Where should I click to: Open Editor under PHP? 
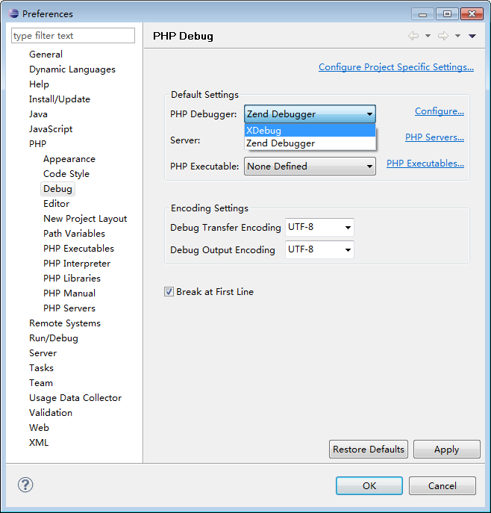[x=56, y=204]
